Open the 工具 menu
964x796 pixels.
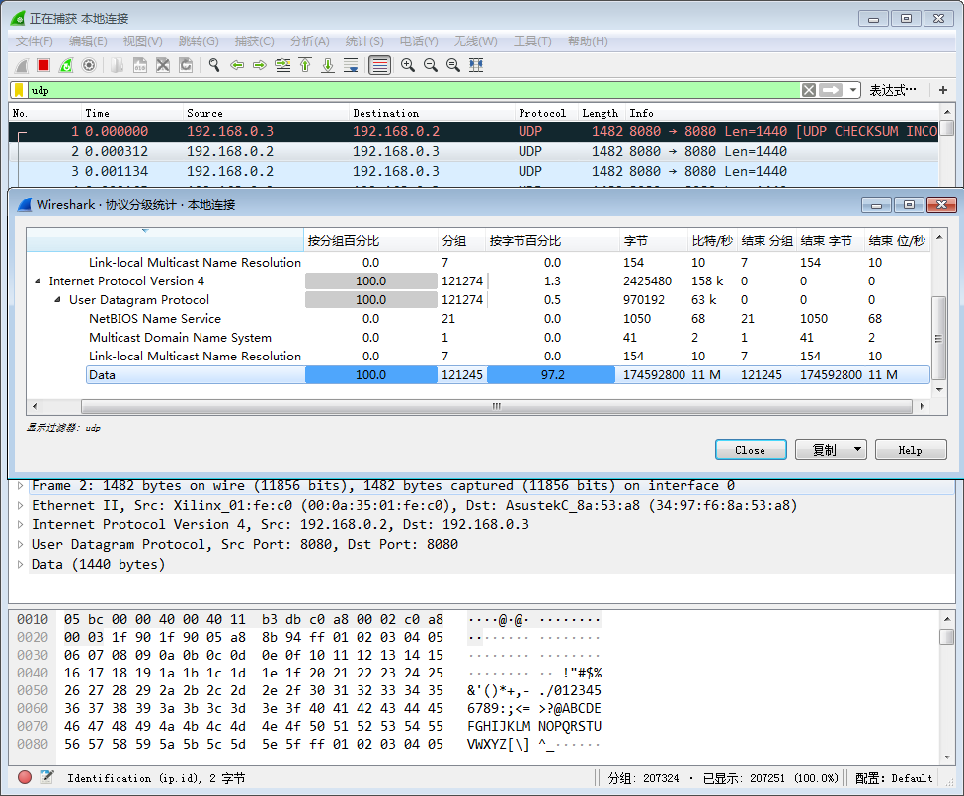(x=532, y=41)
